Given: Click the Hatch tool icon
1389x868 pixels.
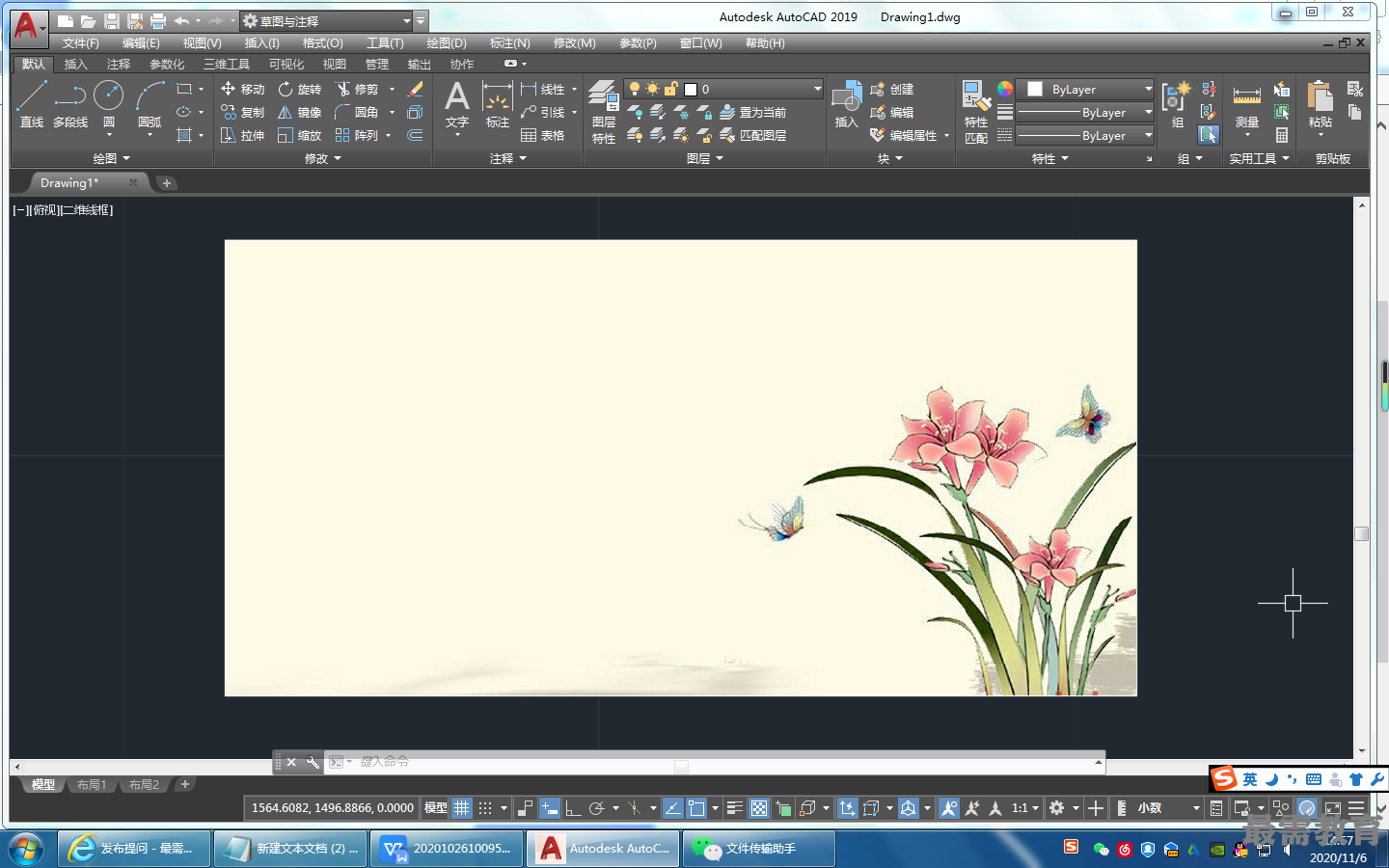Looking at the screenshot, I should coord(184,135).
